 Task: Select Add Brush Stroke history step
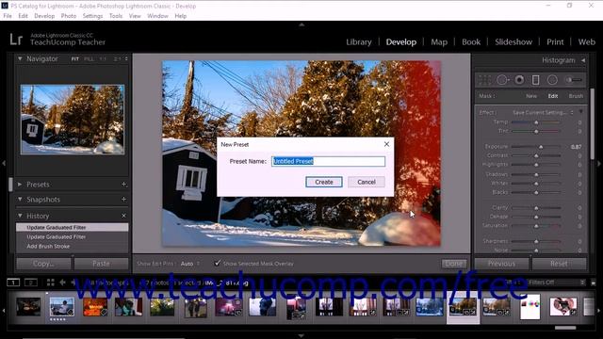point(72,247)
